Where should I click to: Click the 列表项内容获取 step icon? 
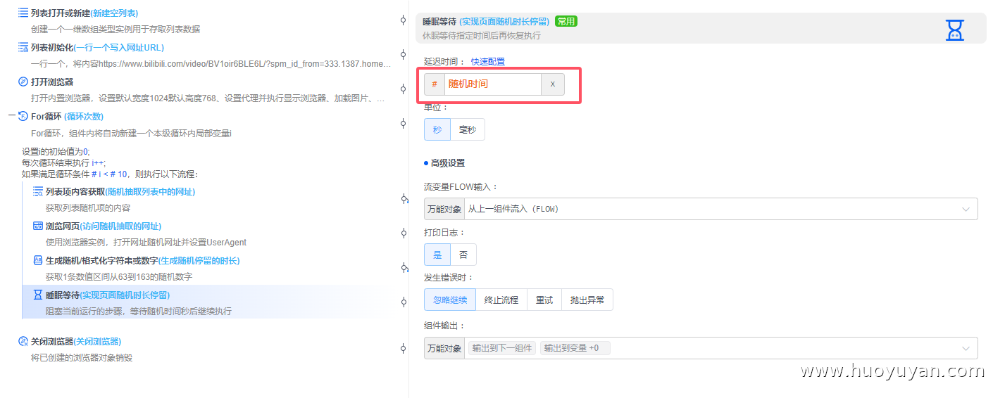[x=38, y=191]
